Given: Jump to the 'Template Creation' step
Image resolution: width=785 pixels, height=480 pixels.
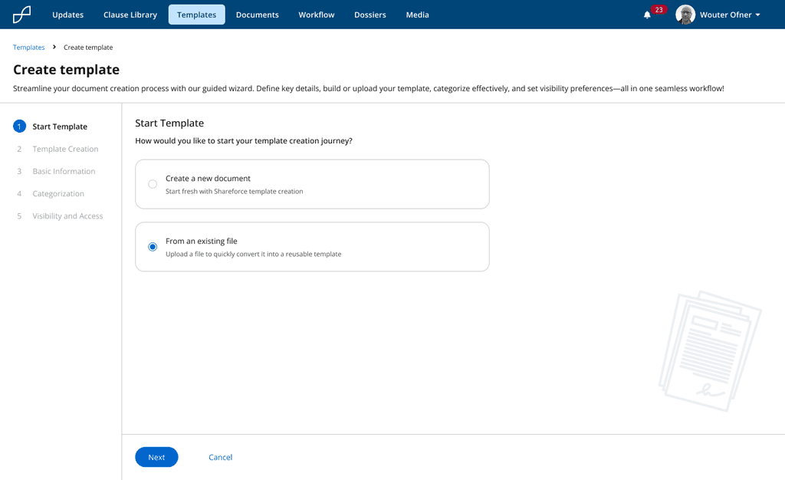Looking at the screenshot, I should (x=65, y=149).
